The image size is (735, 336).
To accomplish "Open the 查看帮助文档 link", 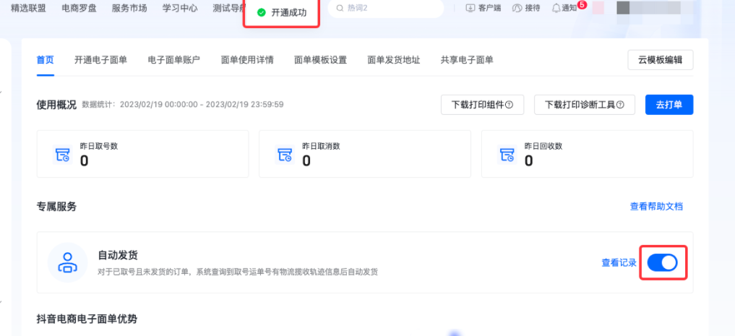I will tap(656, 207).
